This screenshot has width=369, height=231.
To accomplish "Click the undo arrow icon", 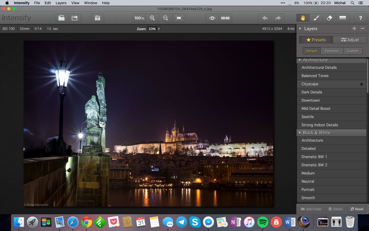I will 265,18.
